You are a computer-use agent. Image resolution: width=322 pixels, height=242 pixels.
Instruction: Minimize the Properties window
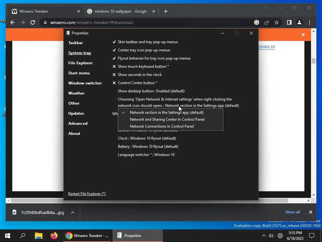(222, 33)
